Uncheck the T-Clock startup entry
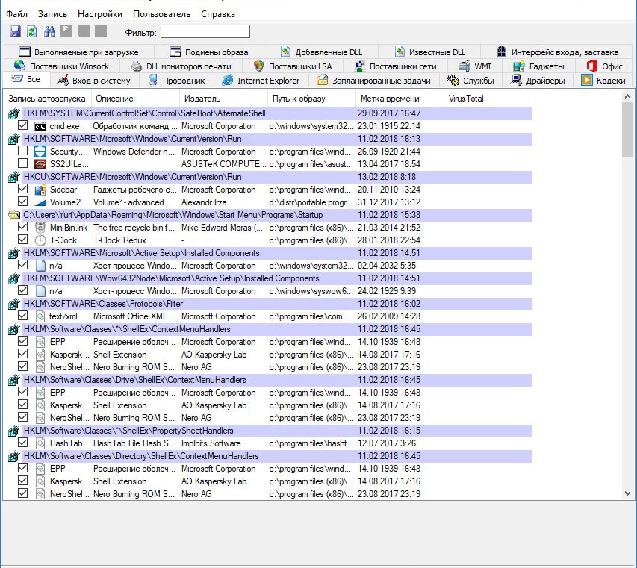The image size is (637, 568). point(22,240)
